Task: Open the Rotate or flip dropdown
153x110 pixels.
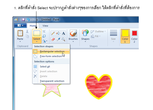Action: (x=45, y=41)
